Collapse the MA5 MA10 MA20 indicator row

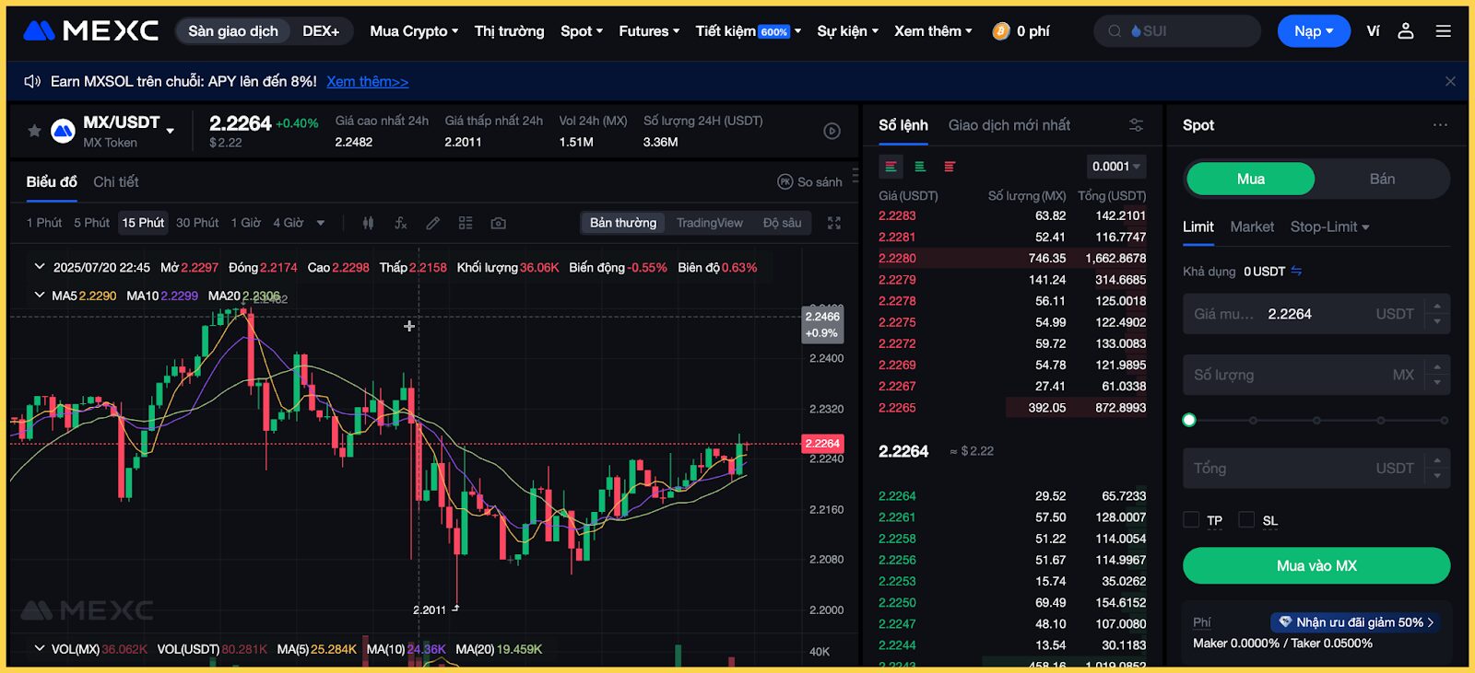pos(39,296)
